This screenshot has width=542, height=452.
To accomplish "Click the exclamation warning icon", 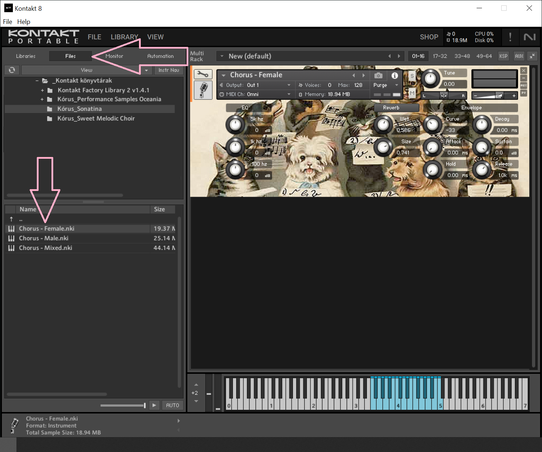I will [510, 37].
